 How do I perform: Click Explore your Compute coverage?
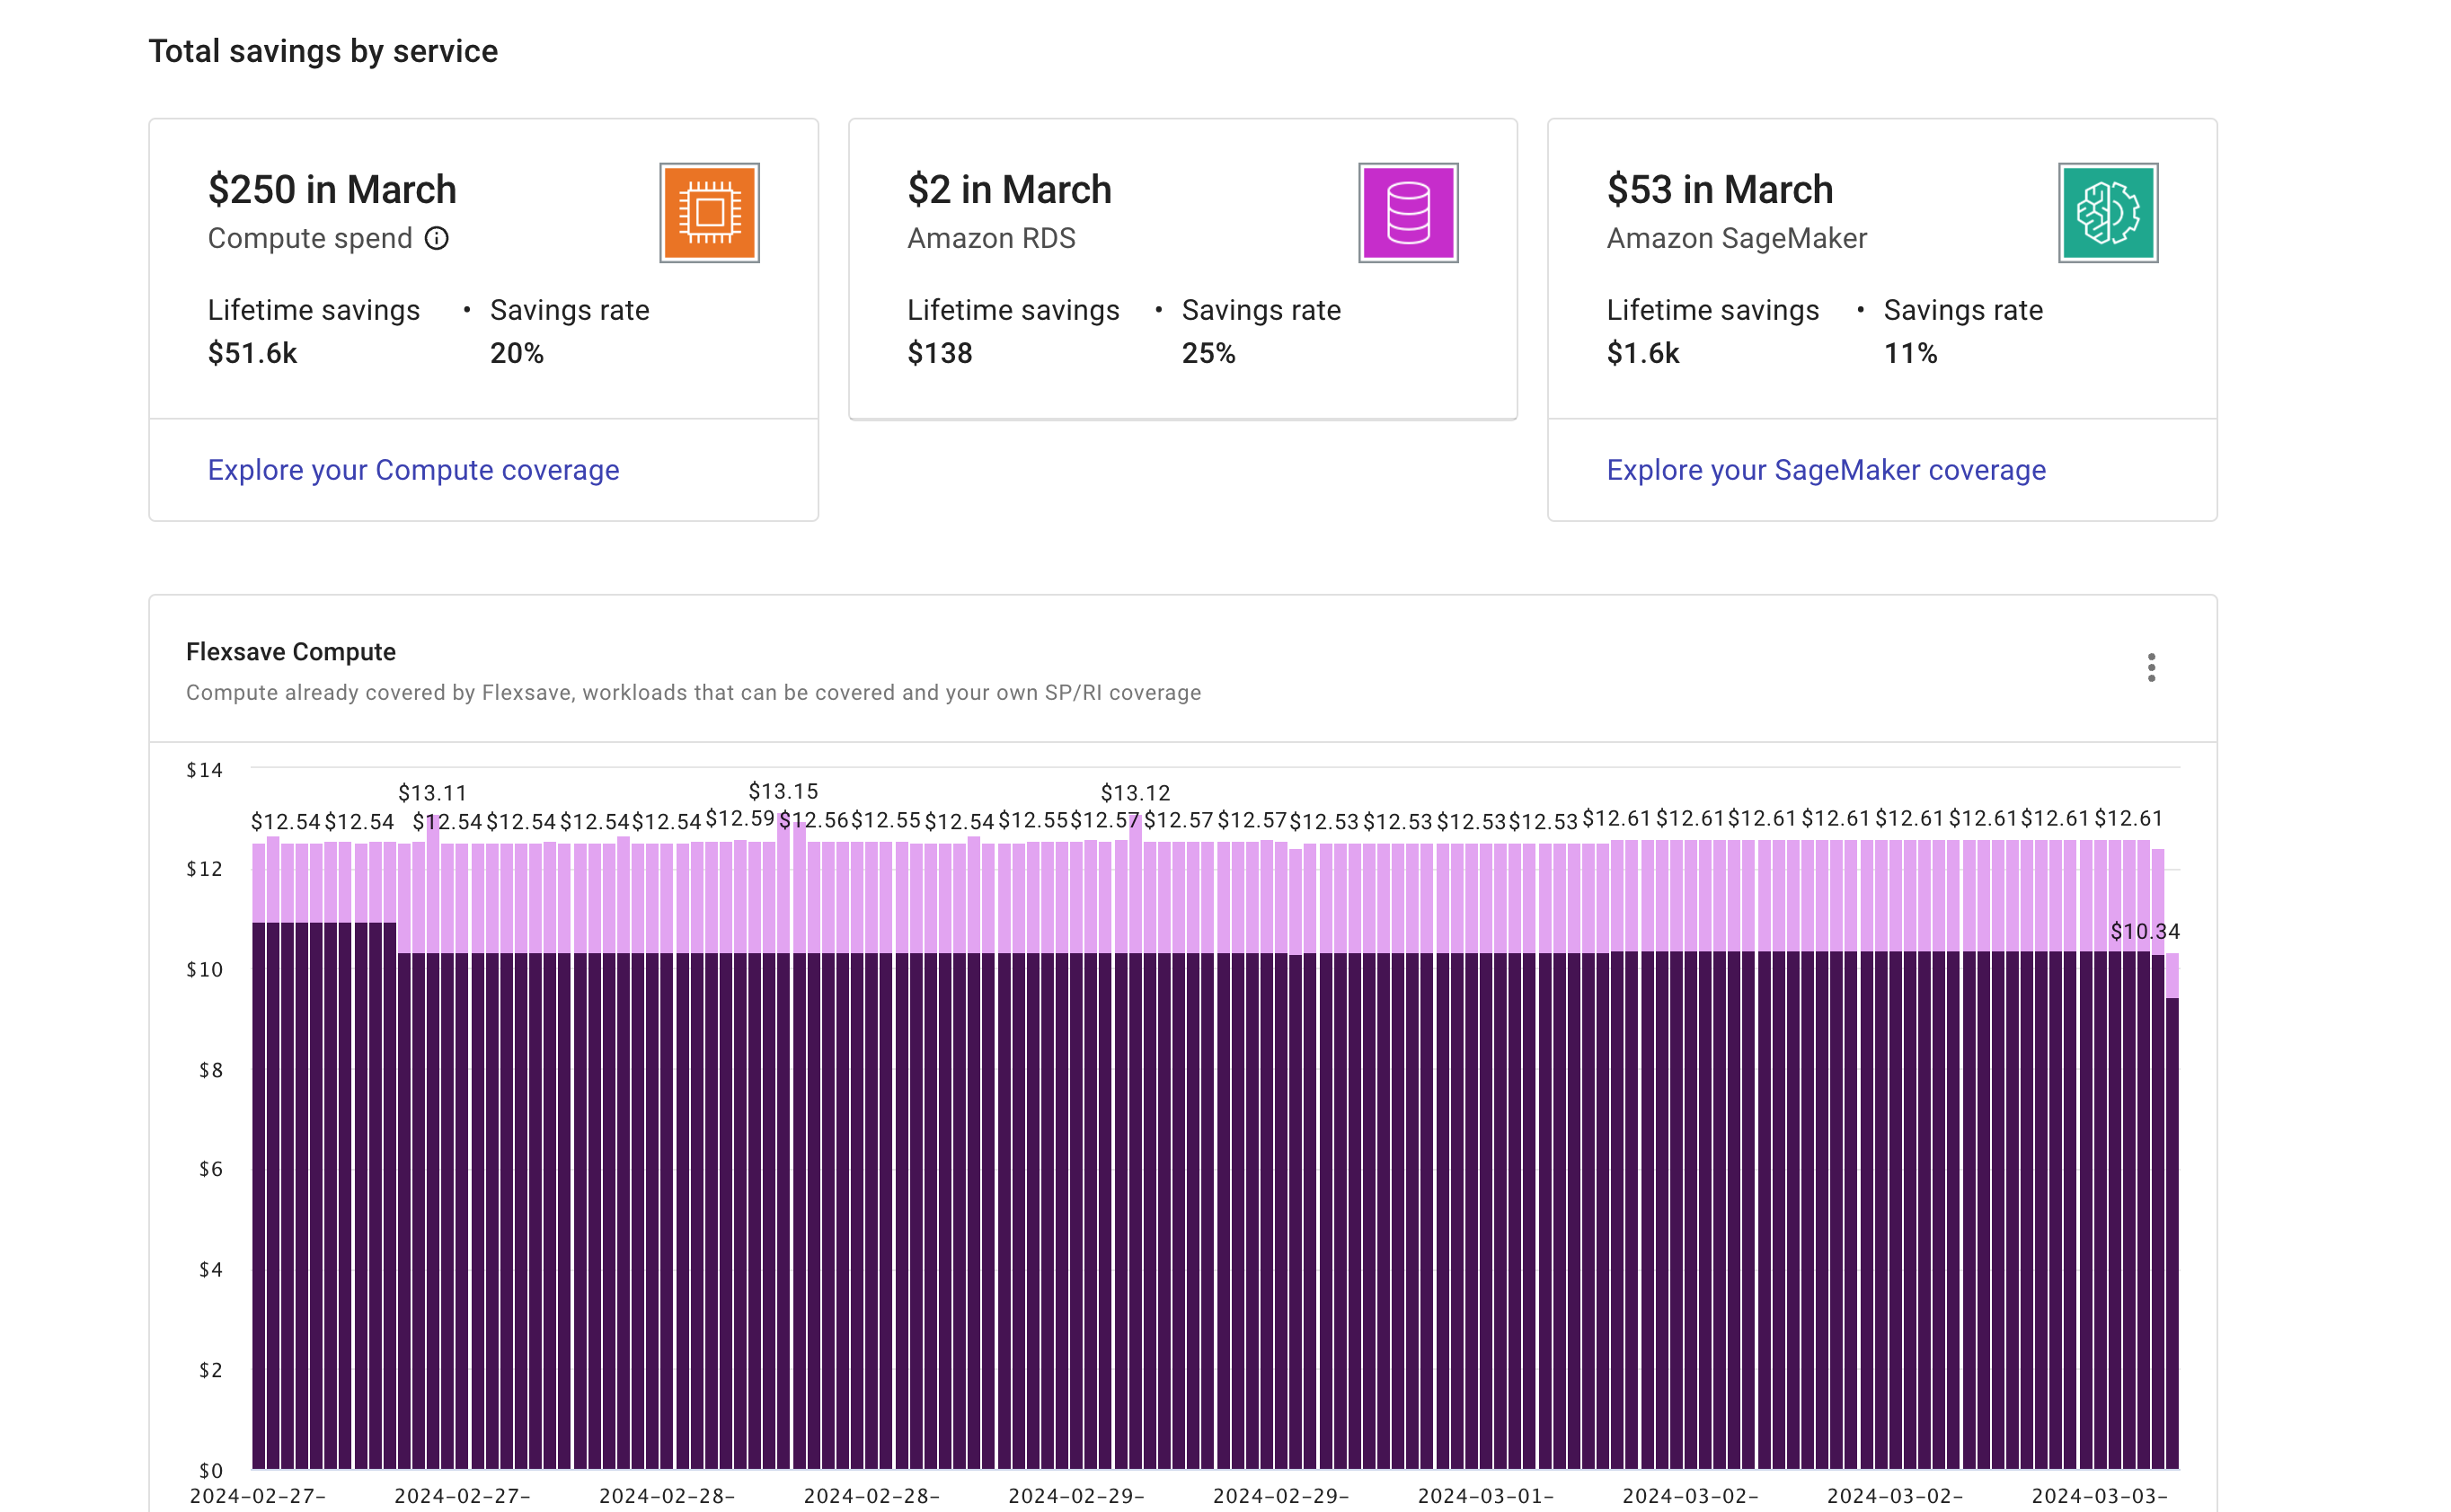[413, 470]
